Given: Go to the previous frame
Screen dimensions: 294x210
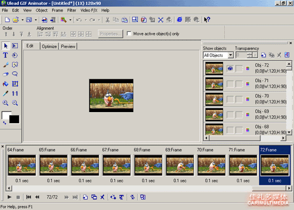Looking at the screenshot, I should tap(37, 197).
